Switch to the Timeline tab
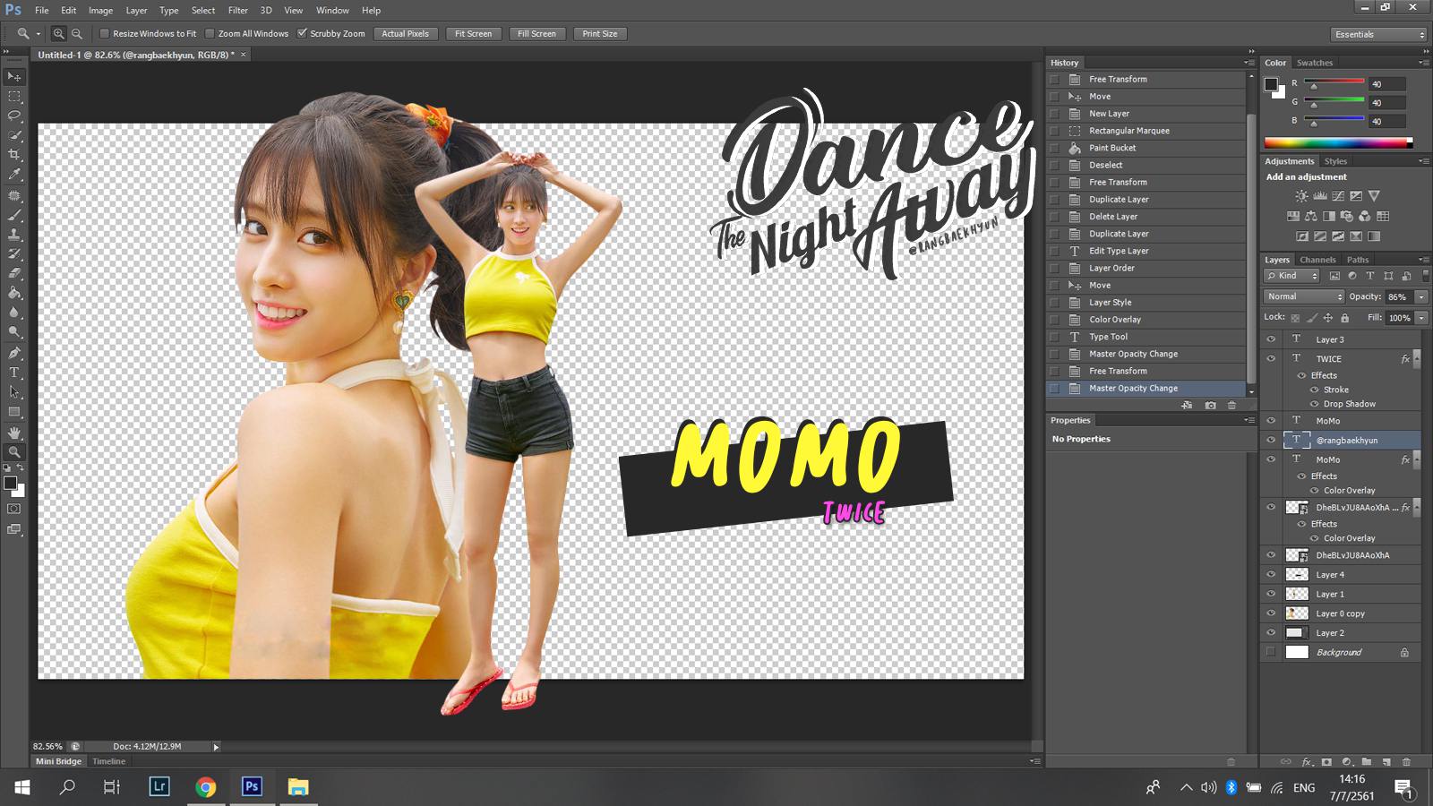Viewport: 1433px width, 806px height. 109,761
